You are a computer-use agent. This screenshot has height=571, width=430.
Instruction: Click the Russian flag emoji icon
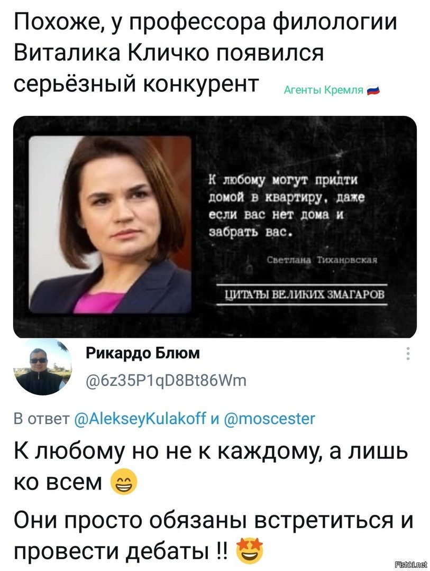click(x=373, y=90)
